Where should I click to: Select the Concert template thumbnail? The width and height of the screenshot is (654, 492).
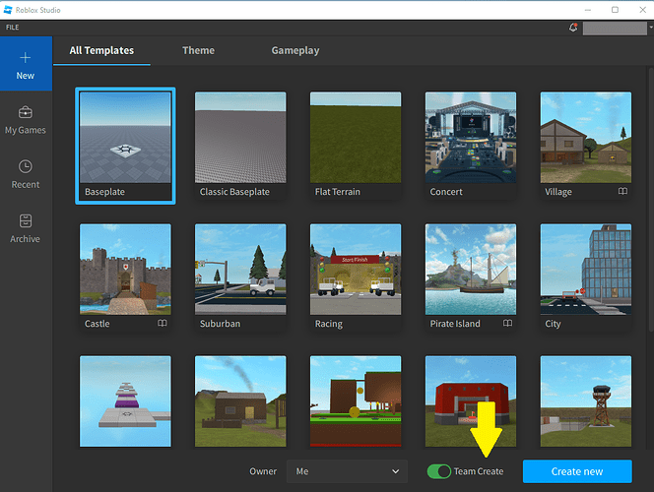click(x=471, y=137)
